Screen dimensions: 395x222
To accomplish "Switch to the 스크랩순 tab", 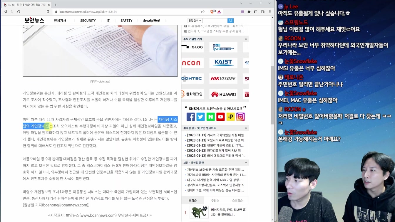I will point(237,201).
